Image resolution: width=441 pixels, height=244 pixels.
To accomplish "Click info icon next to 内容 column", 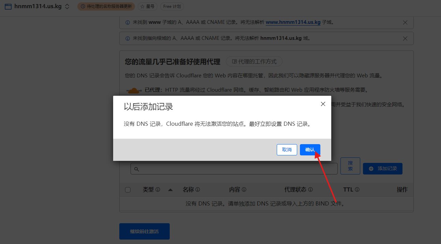I will [244, 190].
